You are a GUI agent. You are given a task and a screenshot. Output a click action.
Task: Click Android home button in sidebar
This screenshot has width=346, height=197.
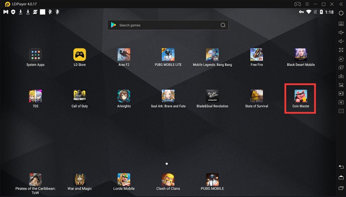[341, 177]
